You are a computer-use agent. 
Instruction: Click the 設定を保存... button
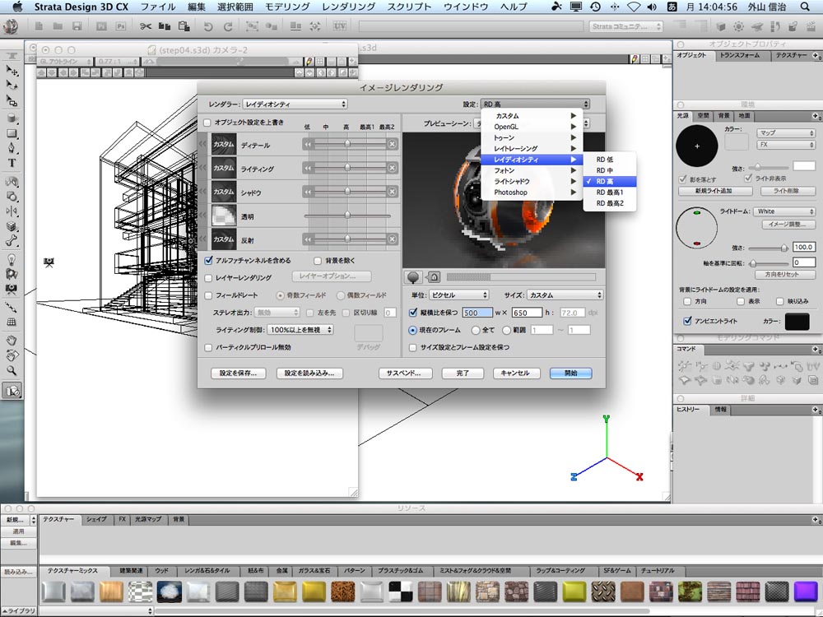tap(239, 373)
